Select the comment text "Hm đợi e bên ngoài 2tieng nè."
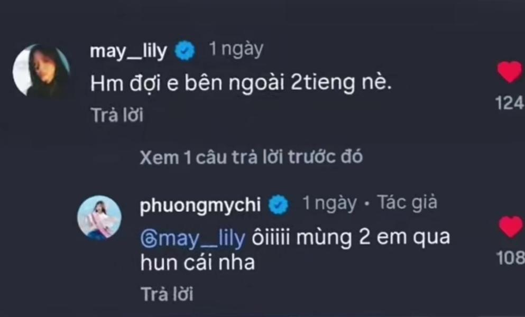This screenshot has width=525, height=317. click(241, 83)
